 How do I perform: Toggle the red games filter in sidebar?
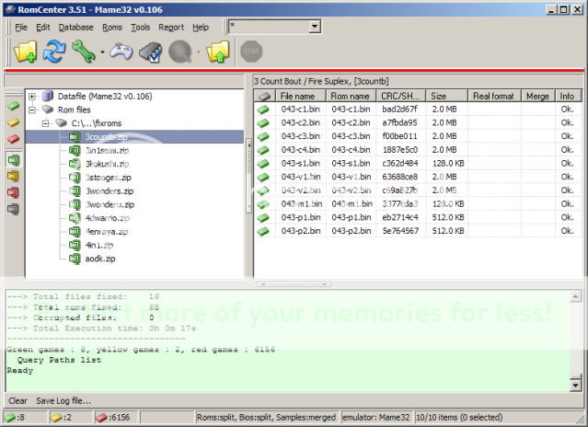[x=13, y=139]
